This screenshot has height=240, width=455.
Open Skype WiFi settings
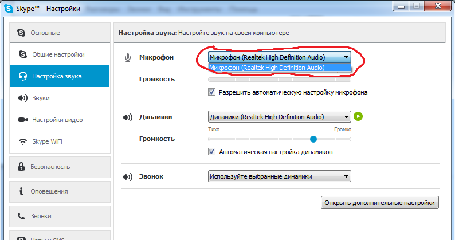click(x=60, y=141)
